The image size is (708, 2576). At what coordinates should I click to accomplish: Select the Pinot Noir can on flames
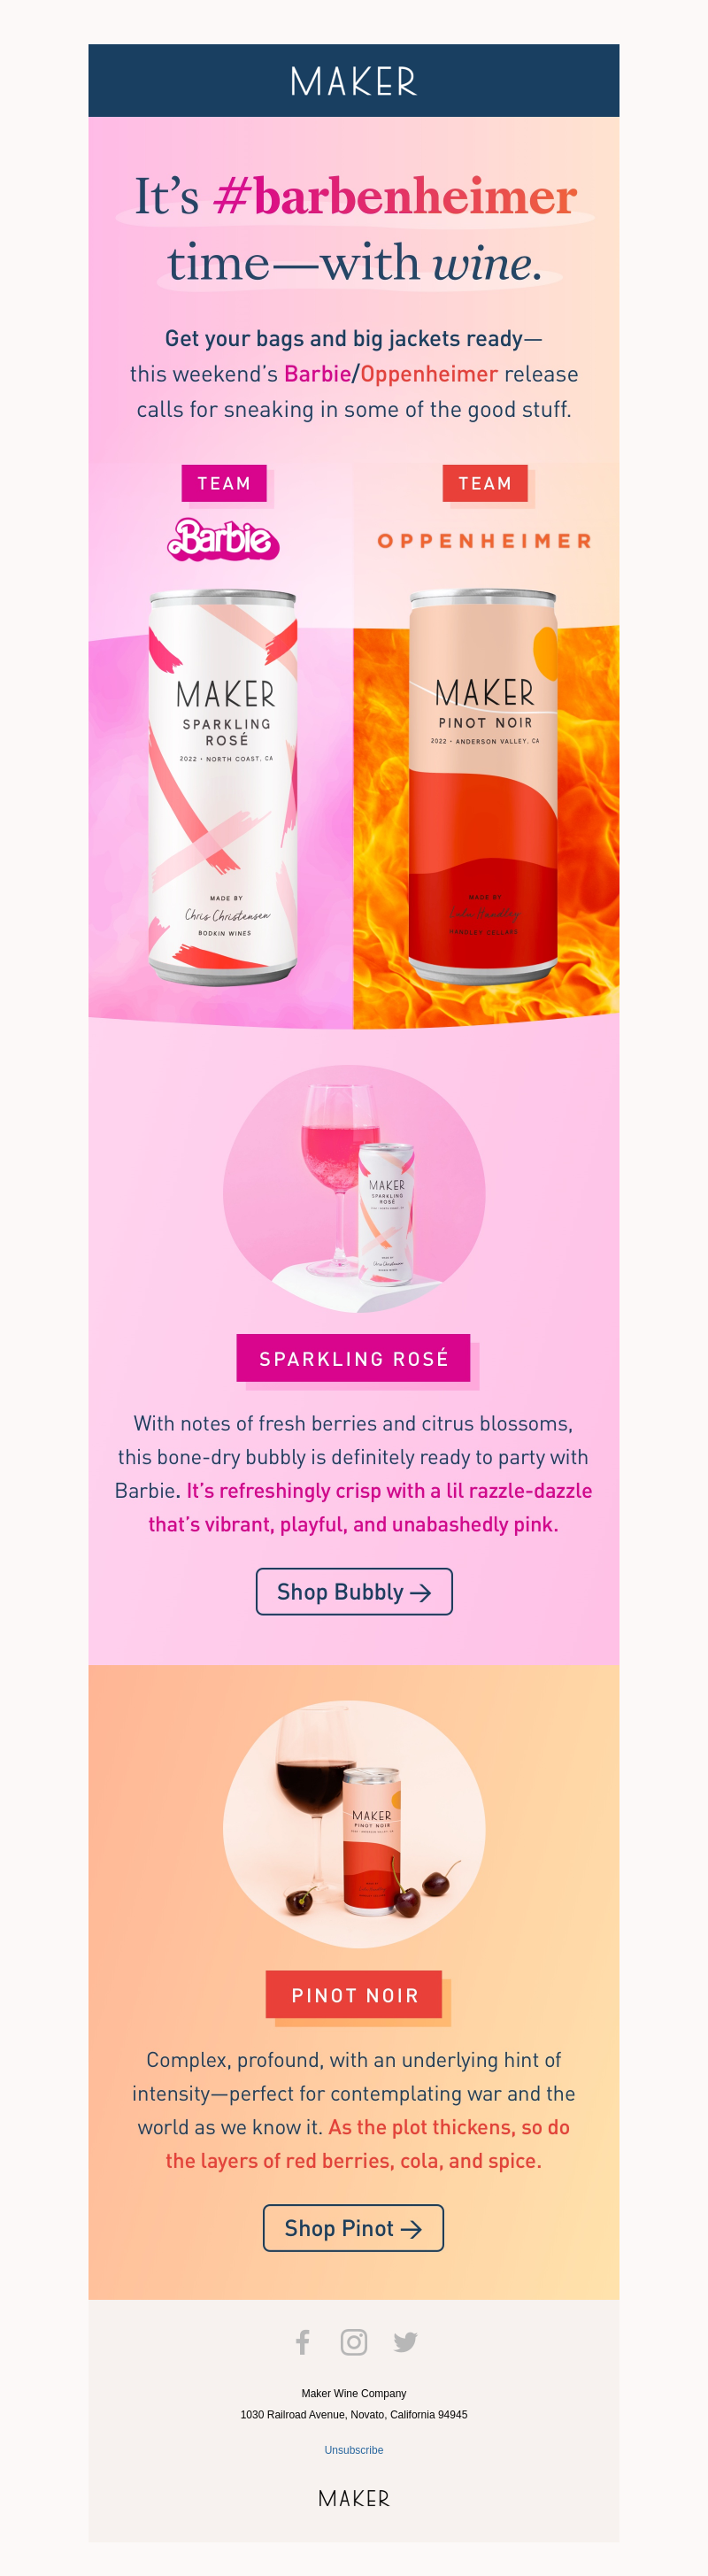pos(483,786)
